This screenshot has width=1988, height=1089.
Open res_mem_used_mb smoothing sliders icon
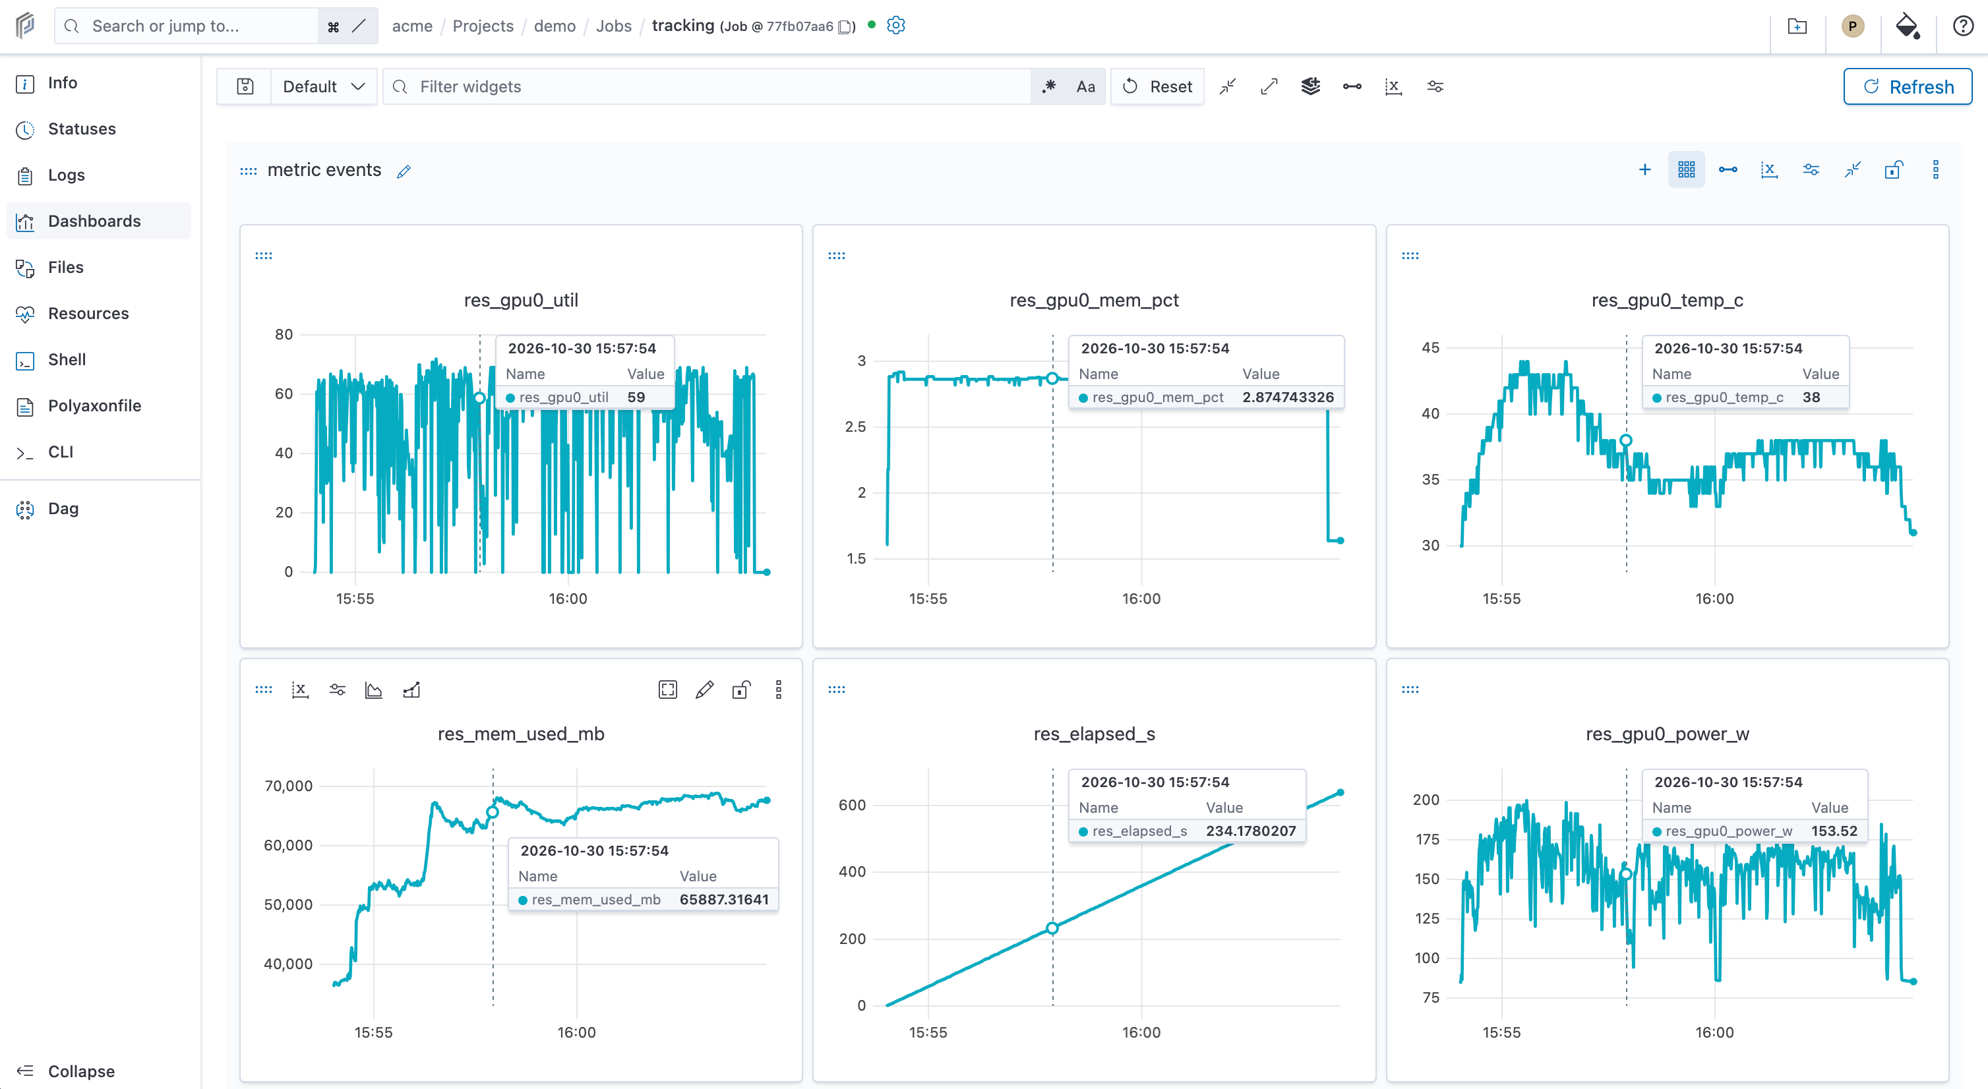[x=337, y=690]
